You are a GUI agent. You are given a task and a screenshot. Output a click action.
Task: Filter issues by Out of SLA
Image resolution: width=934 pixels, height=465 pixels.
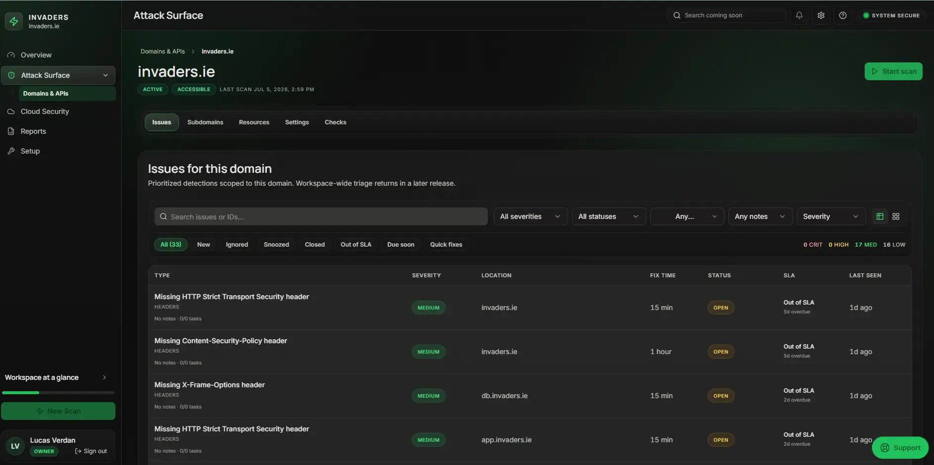click(356, 245)
